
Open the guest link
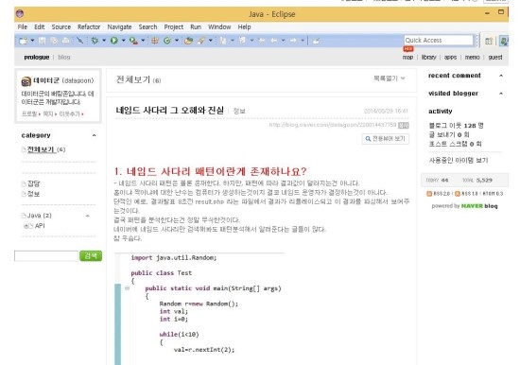(495, 57)
